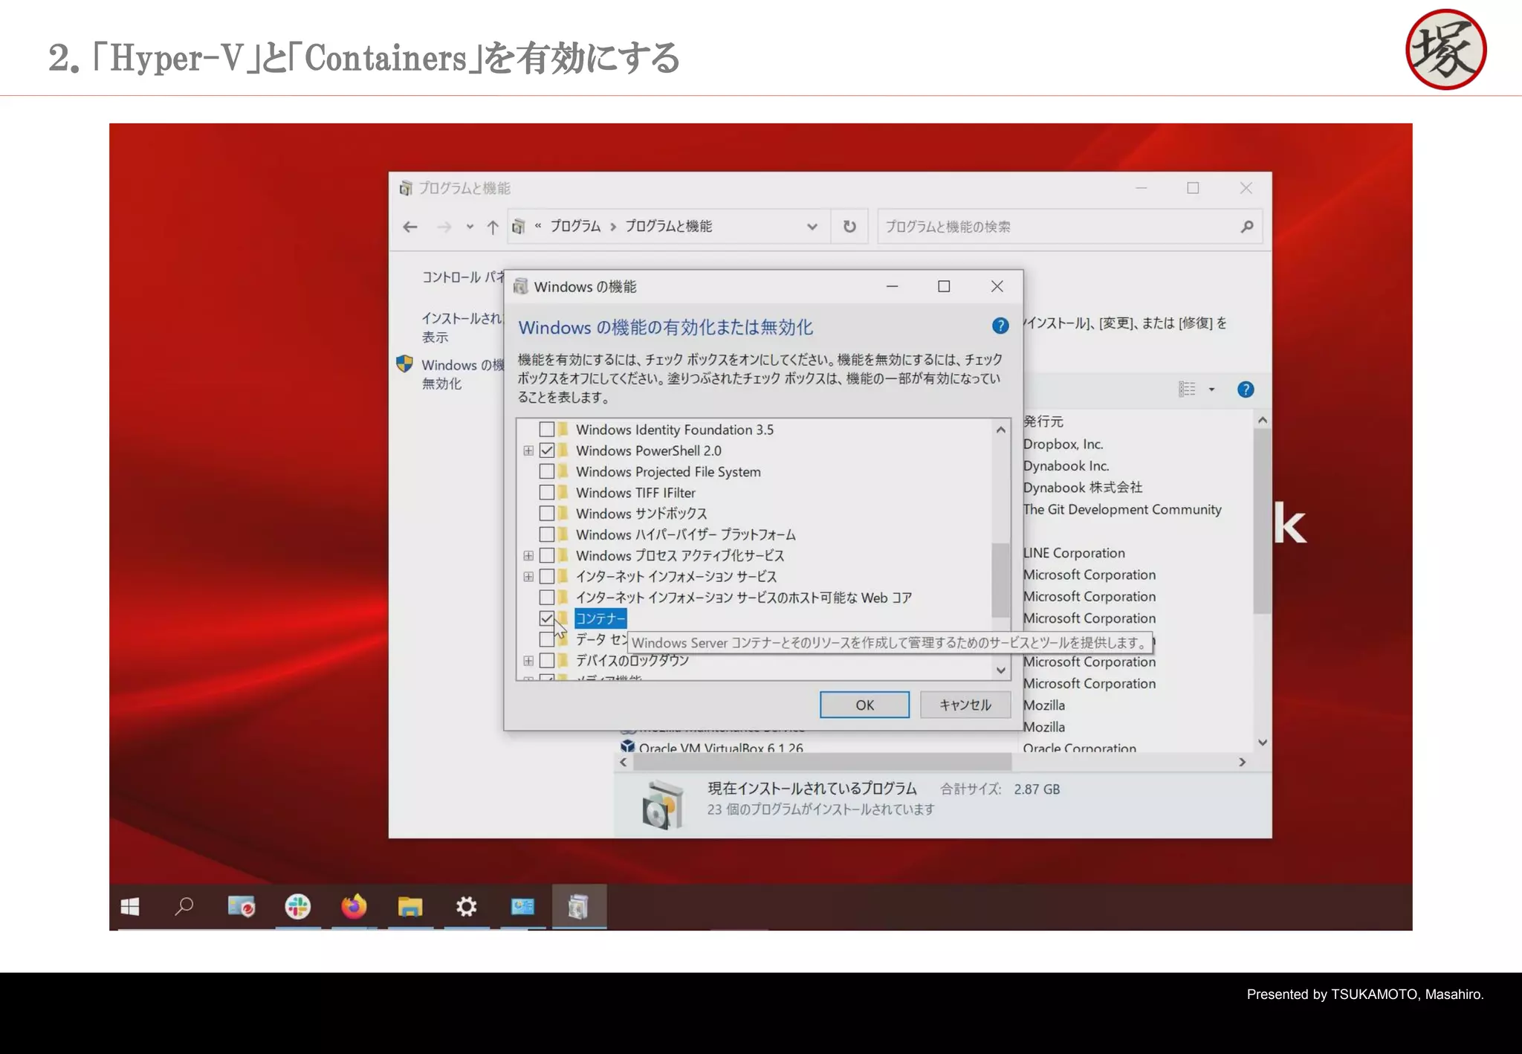Viewport: 1522px width, 1054px height.
Task: Select the Dropbox, Inc. publisher entry
Action: (x=1063, y=444)
